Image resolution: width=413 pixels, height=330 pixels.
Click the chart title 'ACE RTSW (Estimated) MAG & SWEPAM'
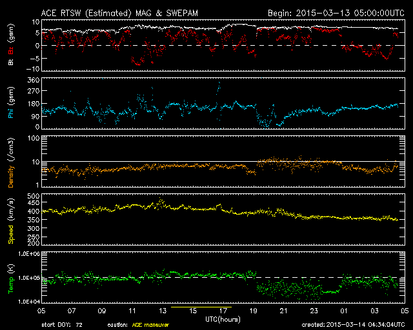(x=119, y=13)
